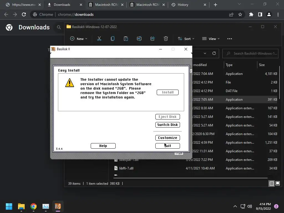Click the Eject Disk button
The image size is (284, 213).
click(x=168, y=117)
